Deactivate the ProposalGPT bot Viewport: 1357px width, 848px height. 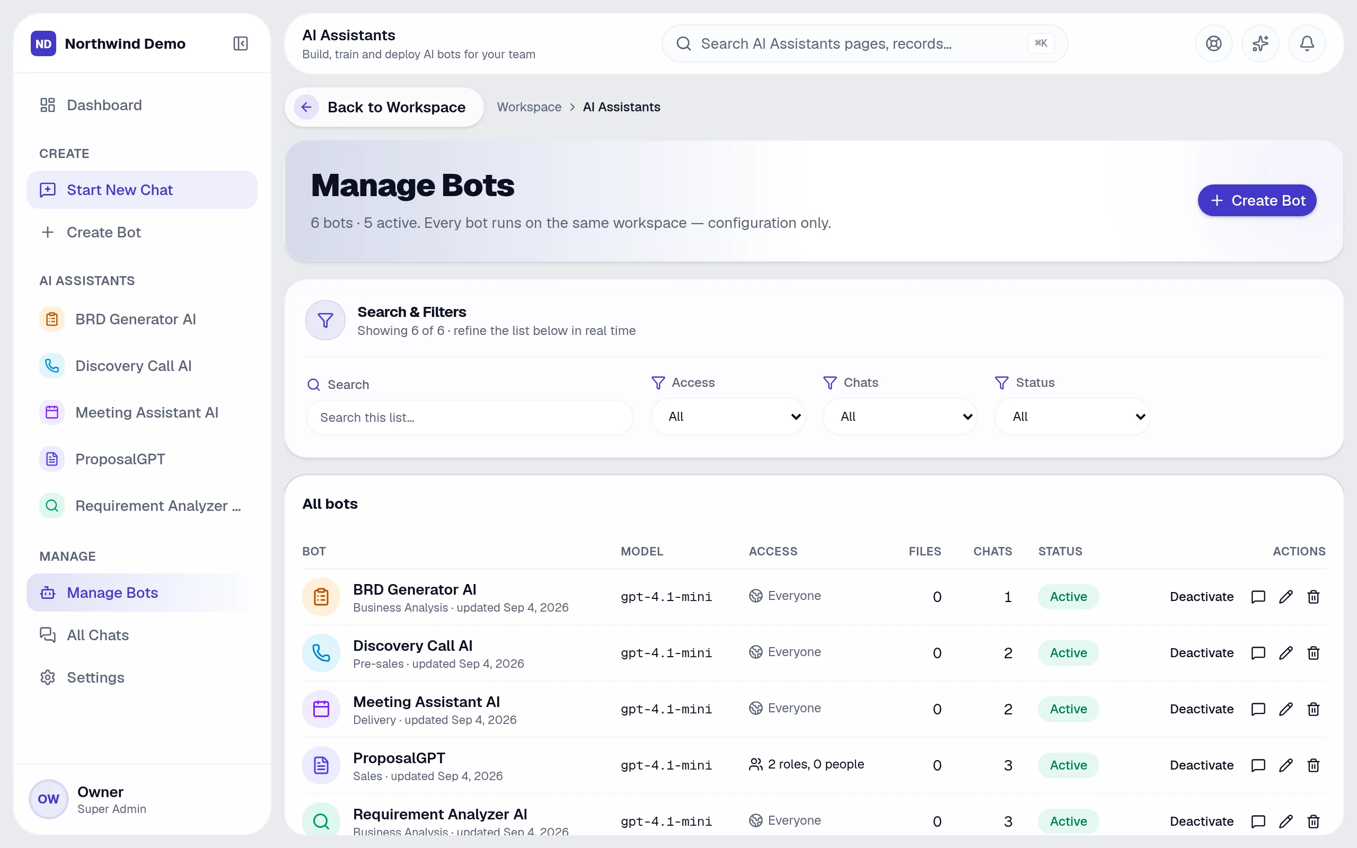tap(1201, 765)
